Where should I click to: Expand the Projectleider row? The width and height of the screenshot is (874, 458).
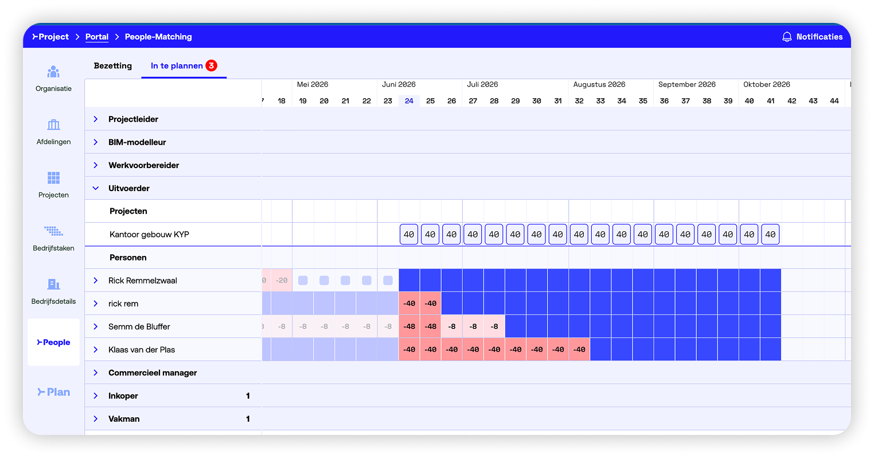[96, 119]
